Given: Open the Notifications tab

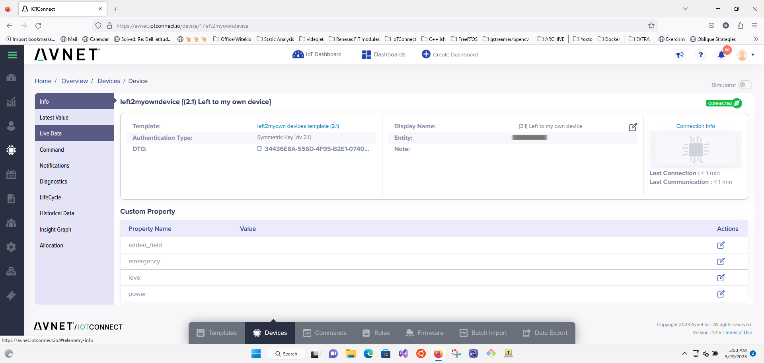Looking at the screenshot, I should coord(74,166).
